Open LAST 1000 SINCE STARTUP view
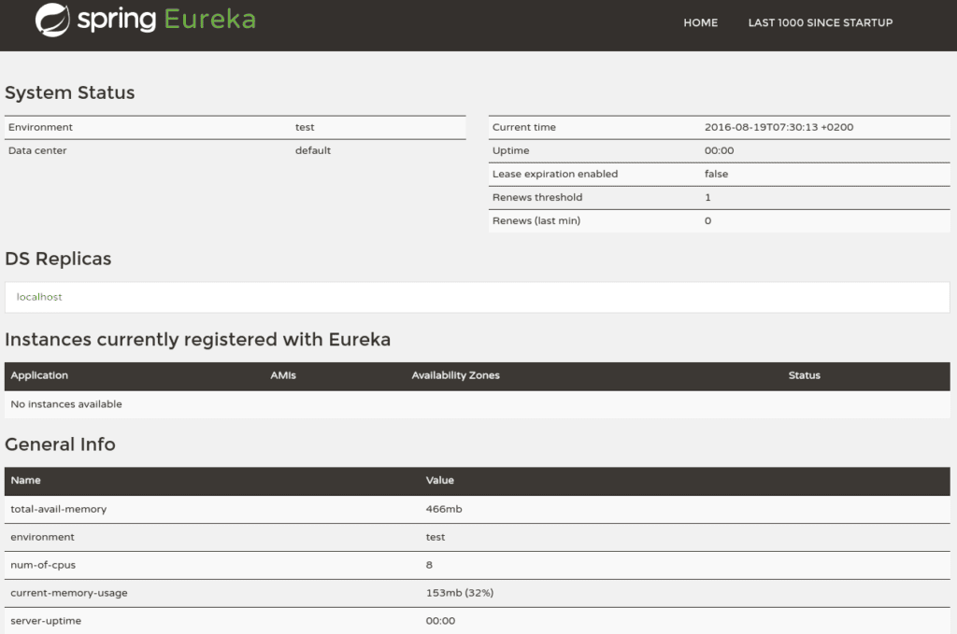 coord(821,22)
